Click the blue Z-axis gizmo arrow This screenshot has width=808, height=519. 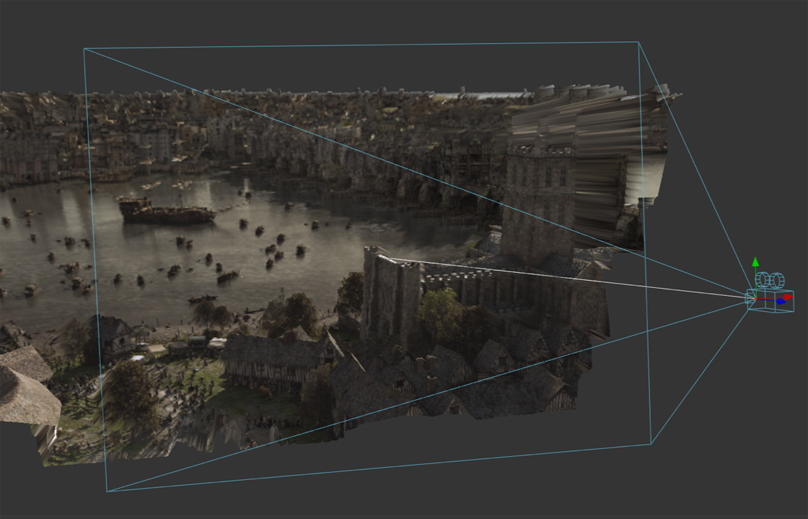781,301
